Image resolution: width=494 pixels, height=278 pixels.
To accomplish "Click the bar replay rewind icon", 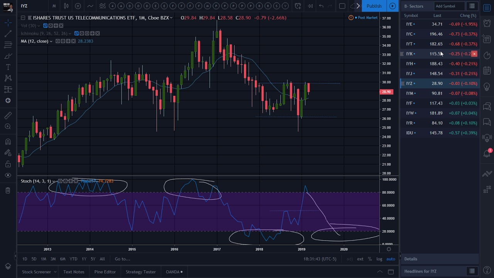I will (x=310, y=6).
